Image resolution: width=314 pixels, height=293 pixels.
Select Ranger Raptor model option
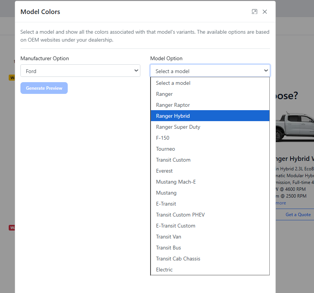tap(173, 105)
